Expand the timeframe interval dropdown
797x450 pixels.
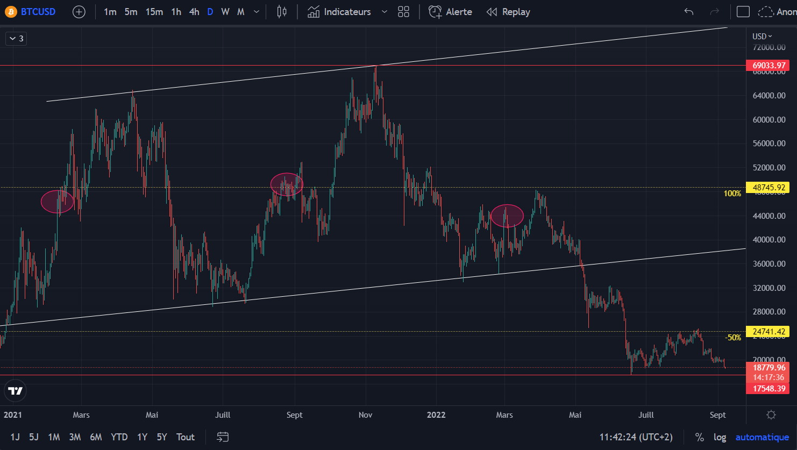pyautogui.click(x=257, y=12)
